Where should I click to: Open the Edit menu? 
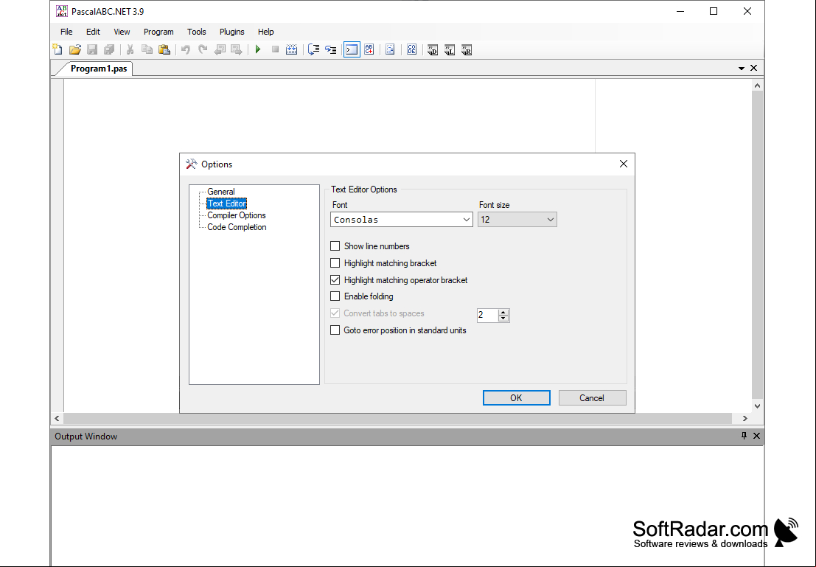[x=93, y=32]
